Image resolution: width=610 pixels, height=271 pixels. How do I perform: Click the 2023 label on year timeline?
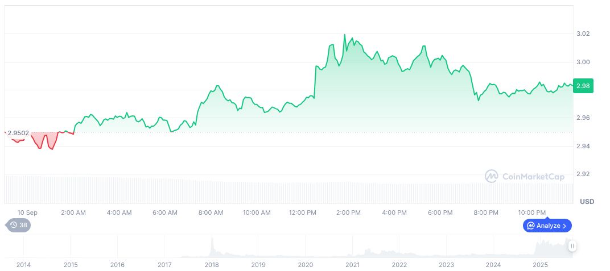click(x=446, y=265)
